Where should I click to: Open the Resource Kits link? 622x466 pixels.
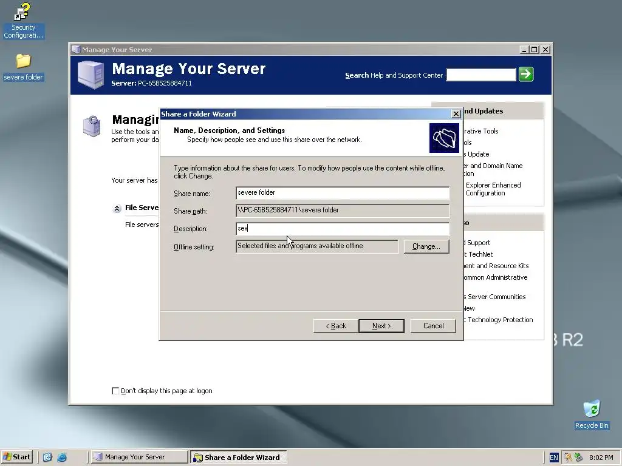pyautogui.click(x=496, y=266)
